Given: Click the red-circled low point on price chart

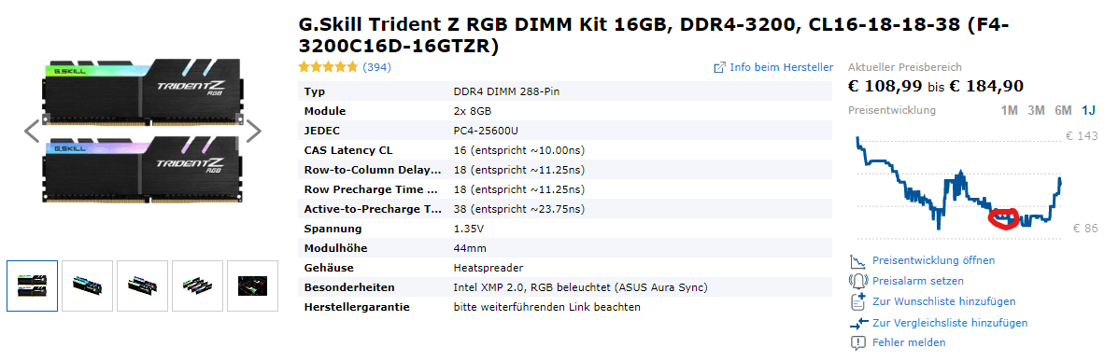Looking at the screenshot, I should click(x=1002, y=218).
